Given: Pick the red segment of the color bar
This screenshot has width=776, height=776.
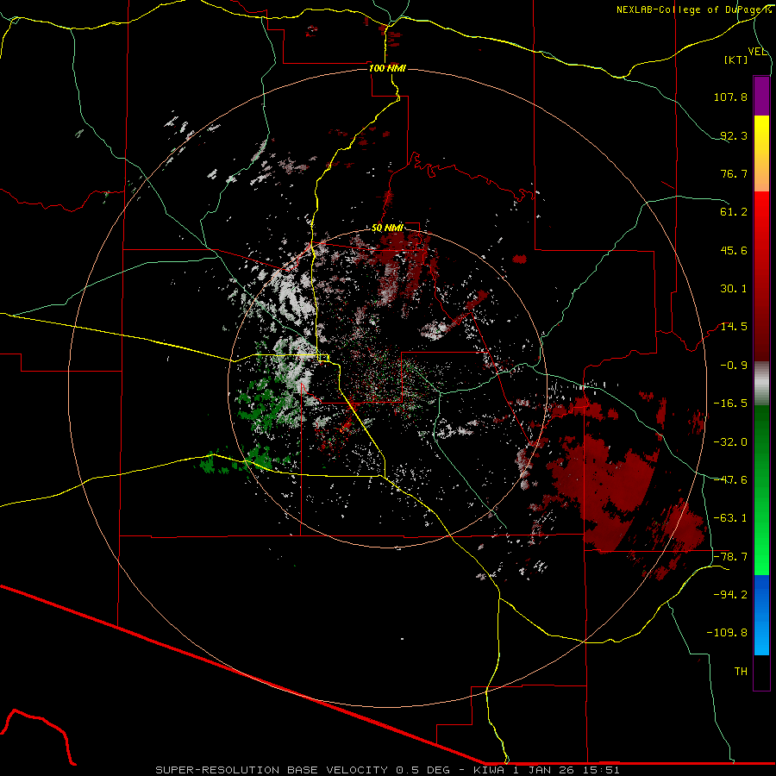Looking at the screenshot, I should 761,276.
